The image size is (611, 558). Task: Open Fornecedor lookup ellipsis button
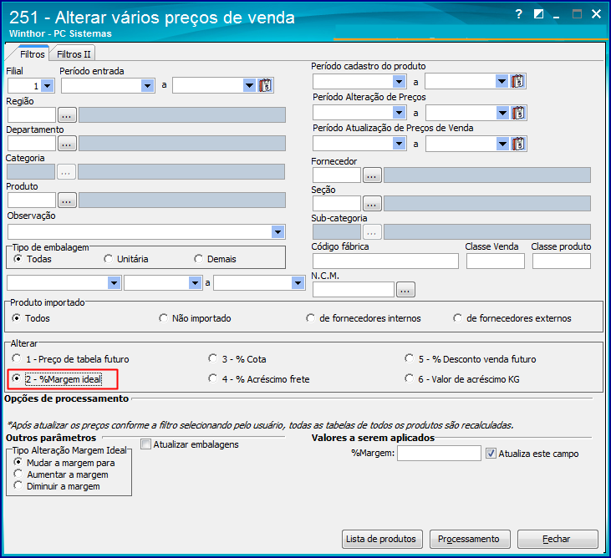point(372,175)
